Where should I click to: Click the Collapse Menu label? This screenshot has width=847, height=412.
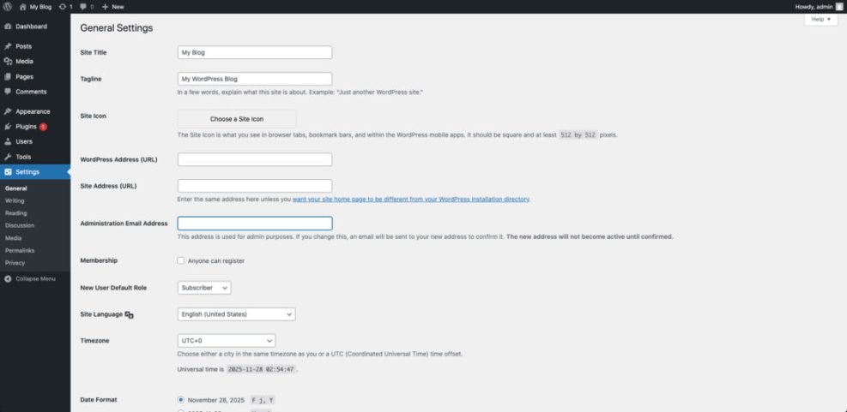coord(36,278)
